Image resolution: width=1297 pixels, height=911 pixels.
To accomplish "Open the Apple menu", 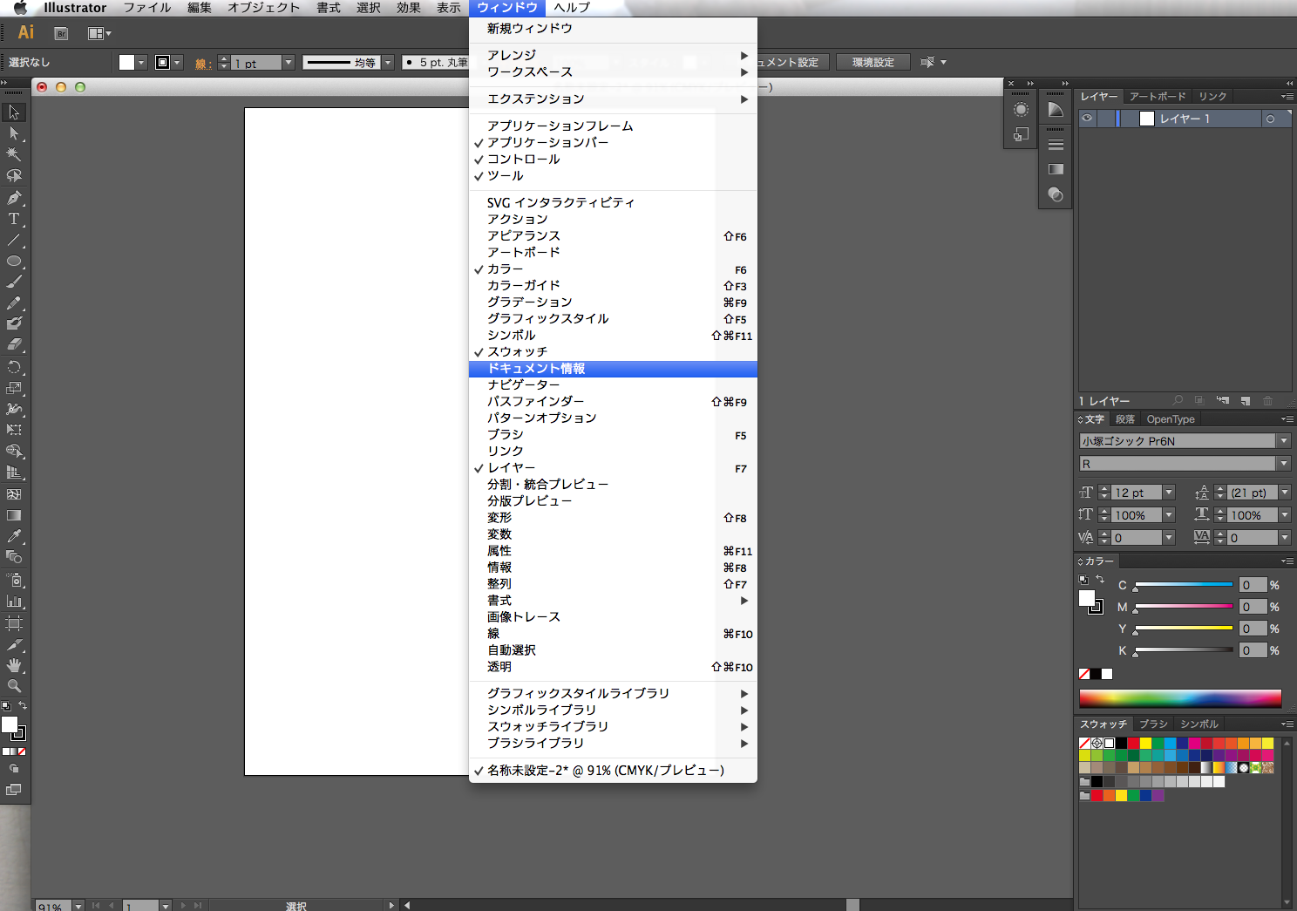I will point(19,8).
